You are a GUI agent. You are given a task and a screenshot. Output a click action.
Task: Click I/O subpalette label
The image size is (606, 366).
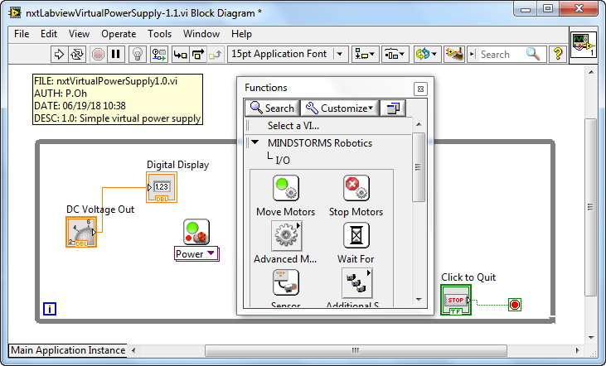point(283,160)
